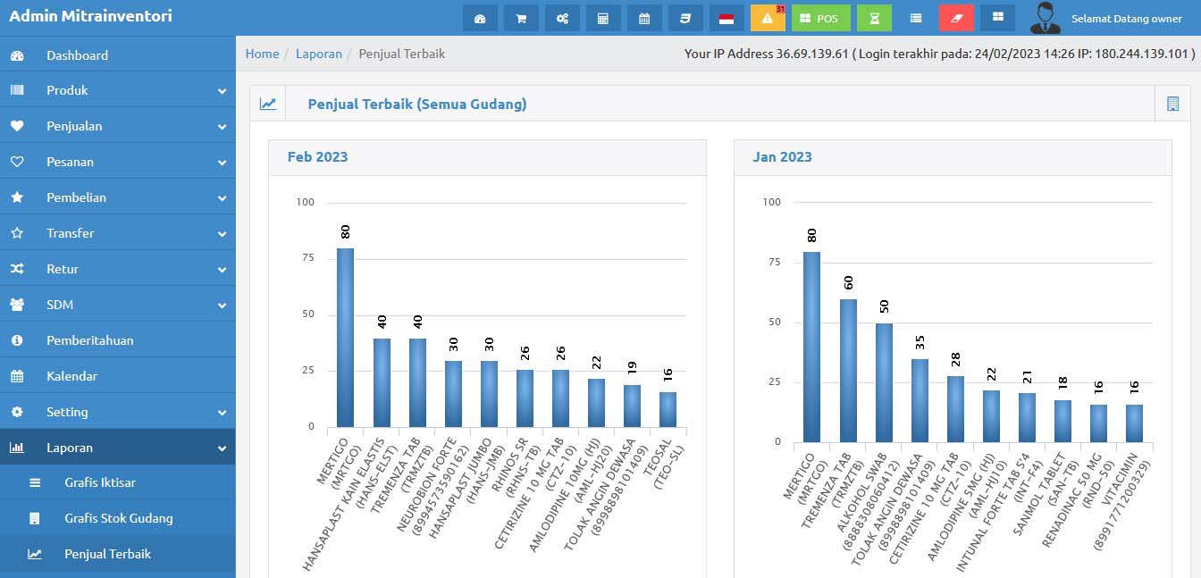This screenshot has height=578, width=1201.
Task: Click the dashboard gauge icon in top toolbar
Action: pyautogui.click(x=480, y=18)
